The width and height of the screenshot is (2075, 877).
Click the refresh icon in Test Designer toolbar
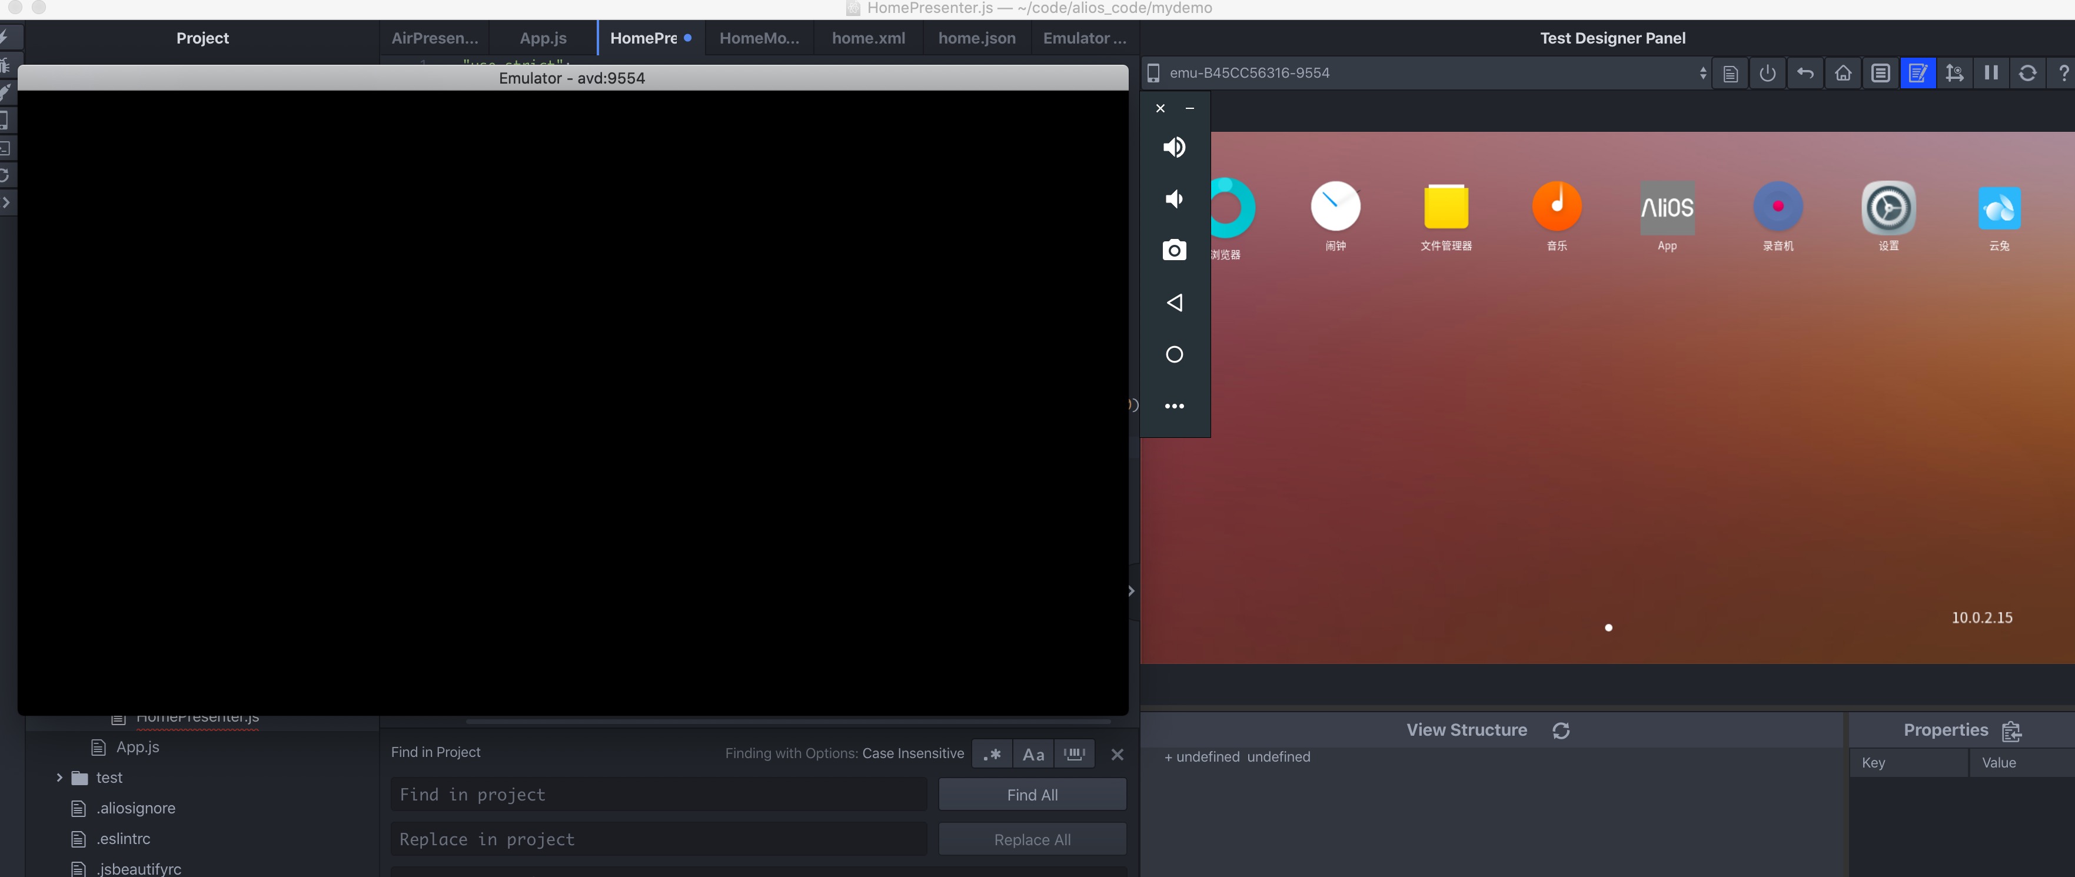pos(2029,74)
